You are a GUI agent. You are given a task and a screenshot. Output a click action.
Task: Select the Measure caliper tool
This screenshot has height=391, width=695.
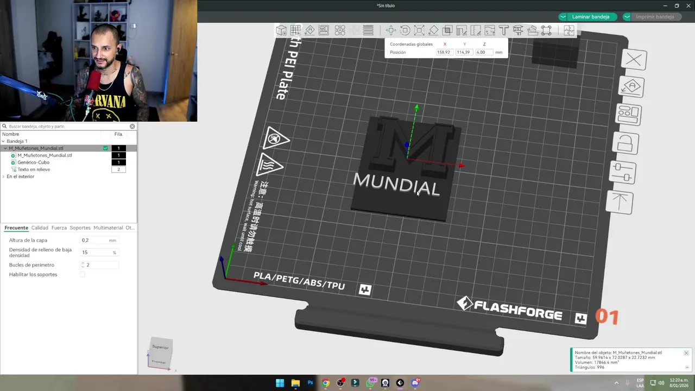[518, 30]
